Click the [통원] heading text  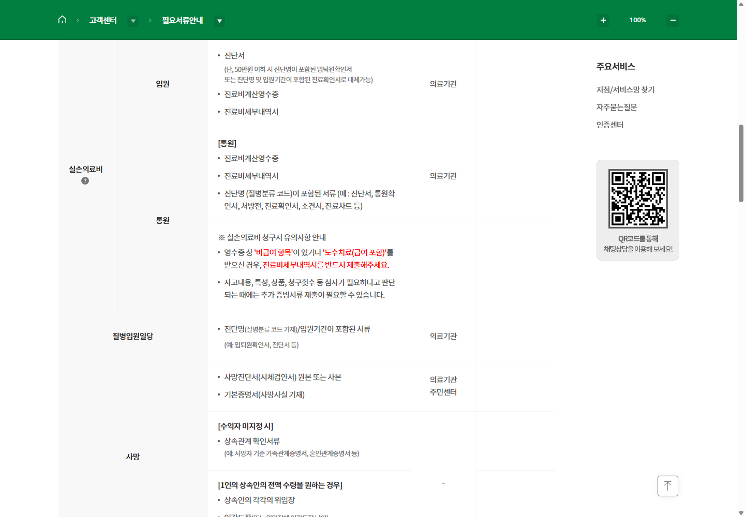click(x=227, y=143)
